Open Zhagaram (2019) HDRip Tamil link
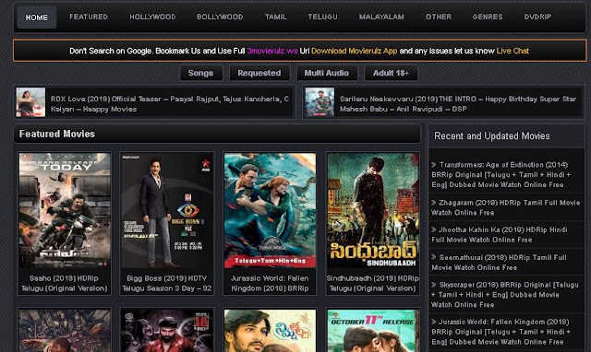 505,207
